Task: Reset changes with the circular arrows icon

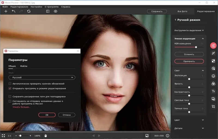Action: click(29, 11)
